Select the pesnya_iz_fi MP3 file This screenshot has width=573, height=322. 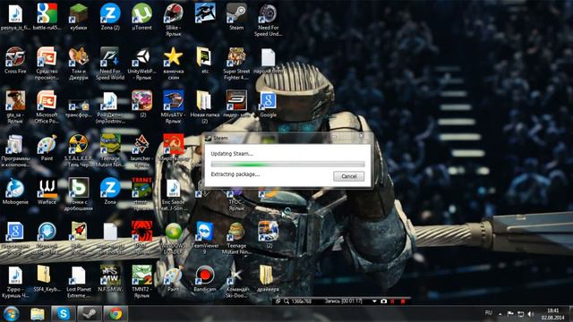[15, 17]
